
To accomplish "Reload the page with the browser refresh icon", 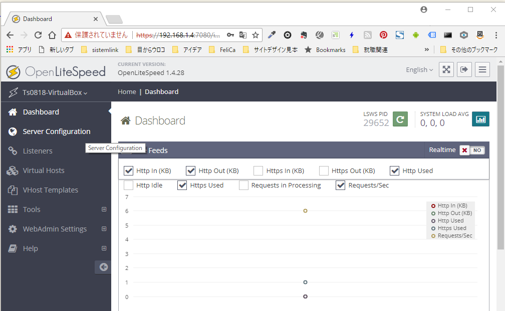I will pyautogui.click(x=38, y=35).
